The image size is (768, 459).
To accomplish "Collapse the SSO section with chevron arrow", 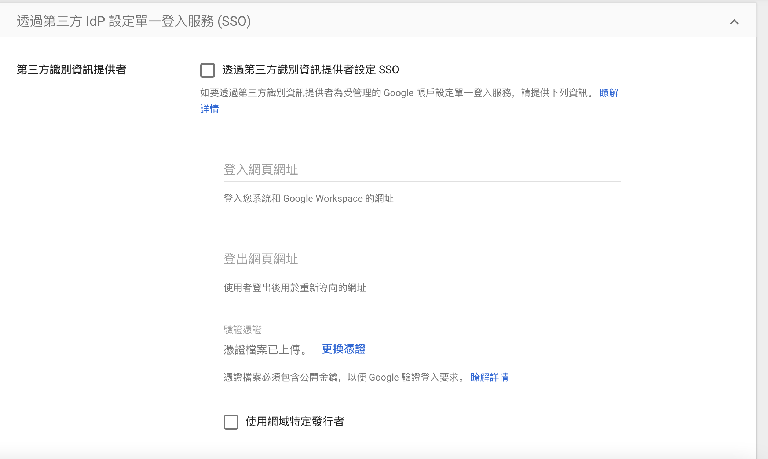I will 734,22.
